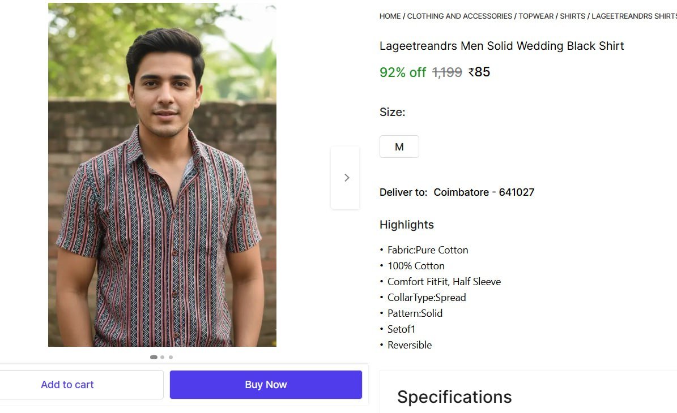
Task: Click the third carousel dot
Action: (x=171, y=357)
